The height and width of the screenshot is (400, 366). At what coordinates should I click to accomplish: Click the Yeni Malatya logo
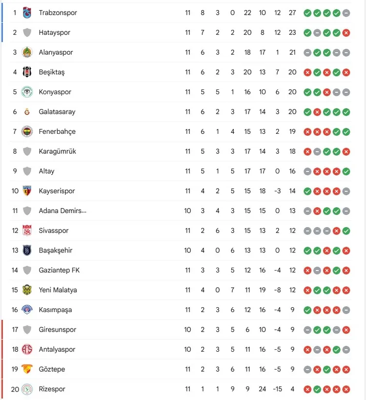(x=27, y=290)
